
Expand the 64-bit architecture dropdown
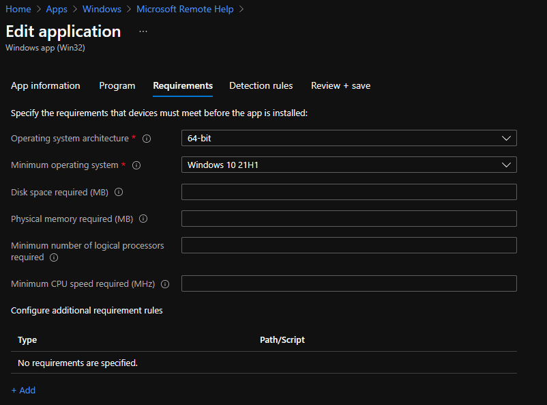[349, 138]
